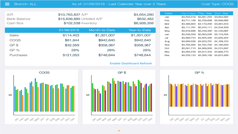Viewport: 238px width, 134px height.
Task: Select the Dec row in Sales table
Action: [196, 55]
